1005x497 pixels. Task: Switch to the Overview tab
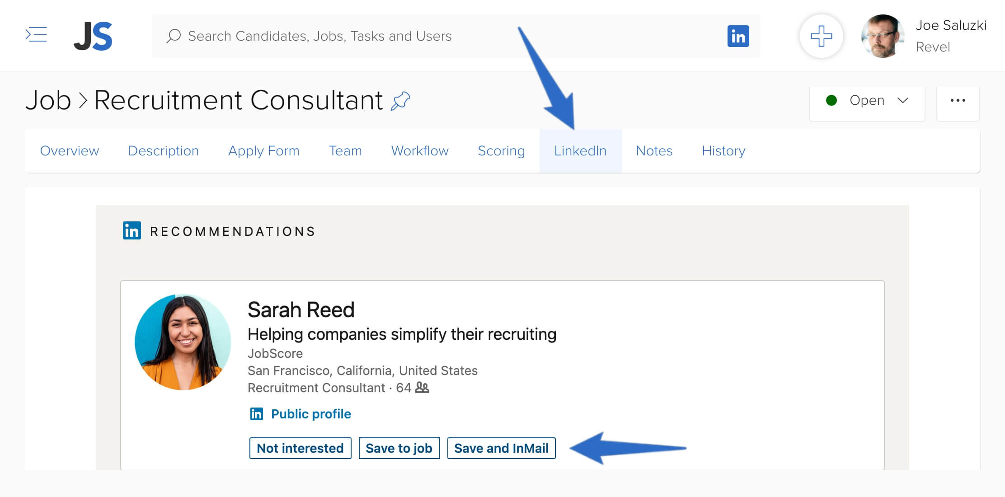pyautogui.click(x=70, y=151)
